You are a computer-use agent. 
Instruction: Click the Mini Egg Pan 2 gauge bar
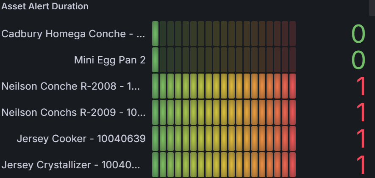(224, 60)
